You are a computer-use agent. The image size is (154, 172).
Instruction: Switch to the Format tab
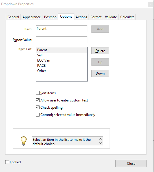pyautogui.click(x=96, y=17)
